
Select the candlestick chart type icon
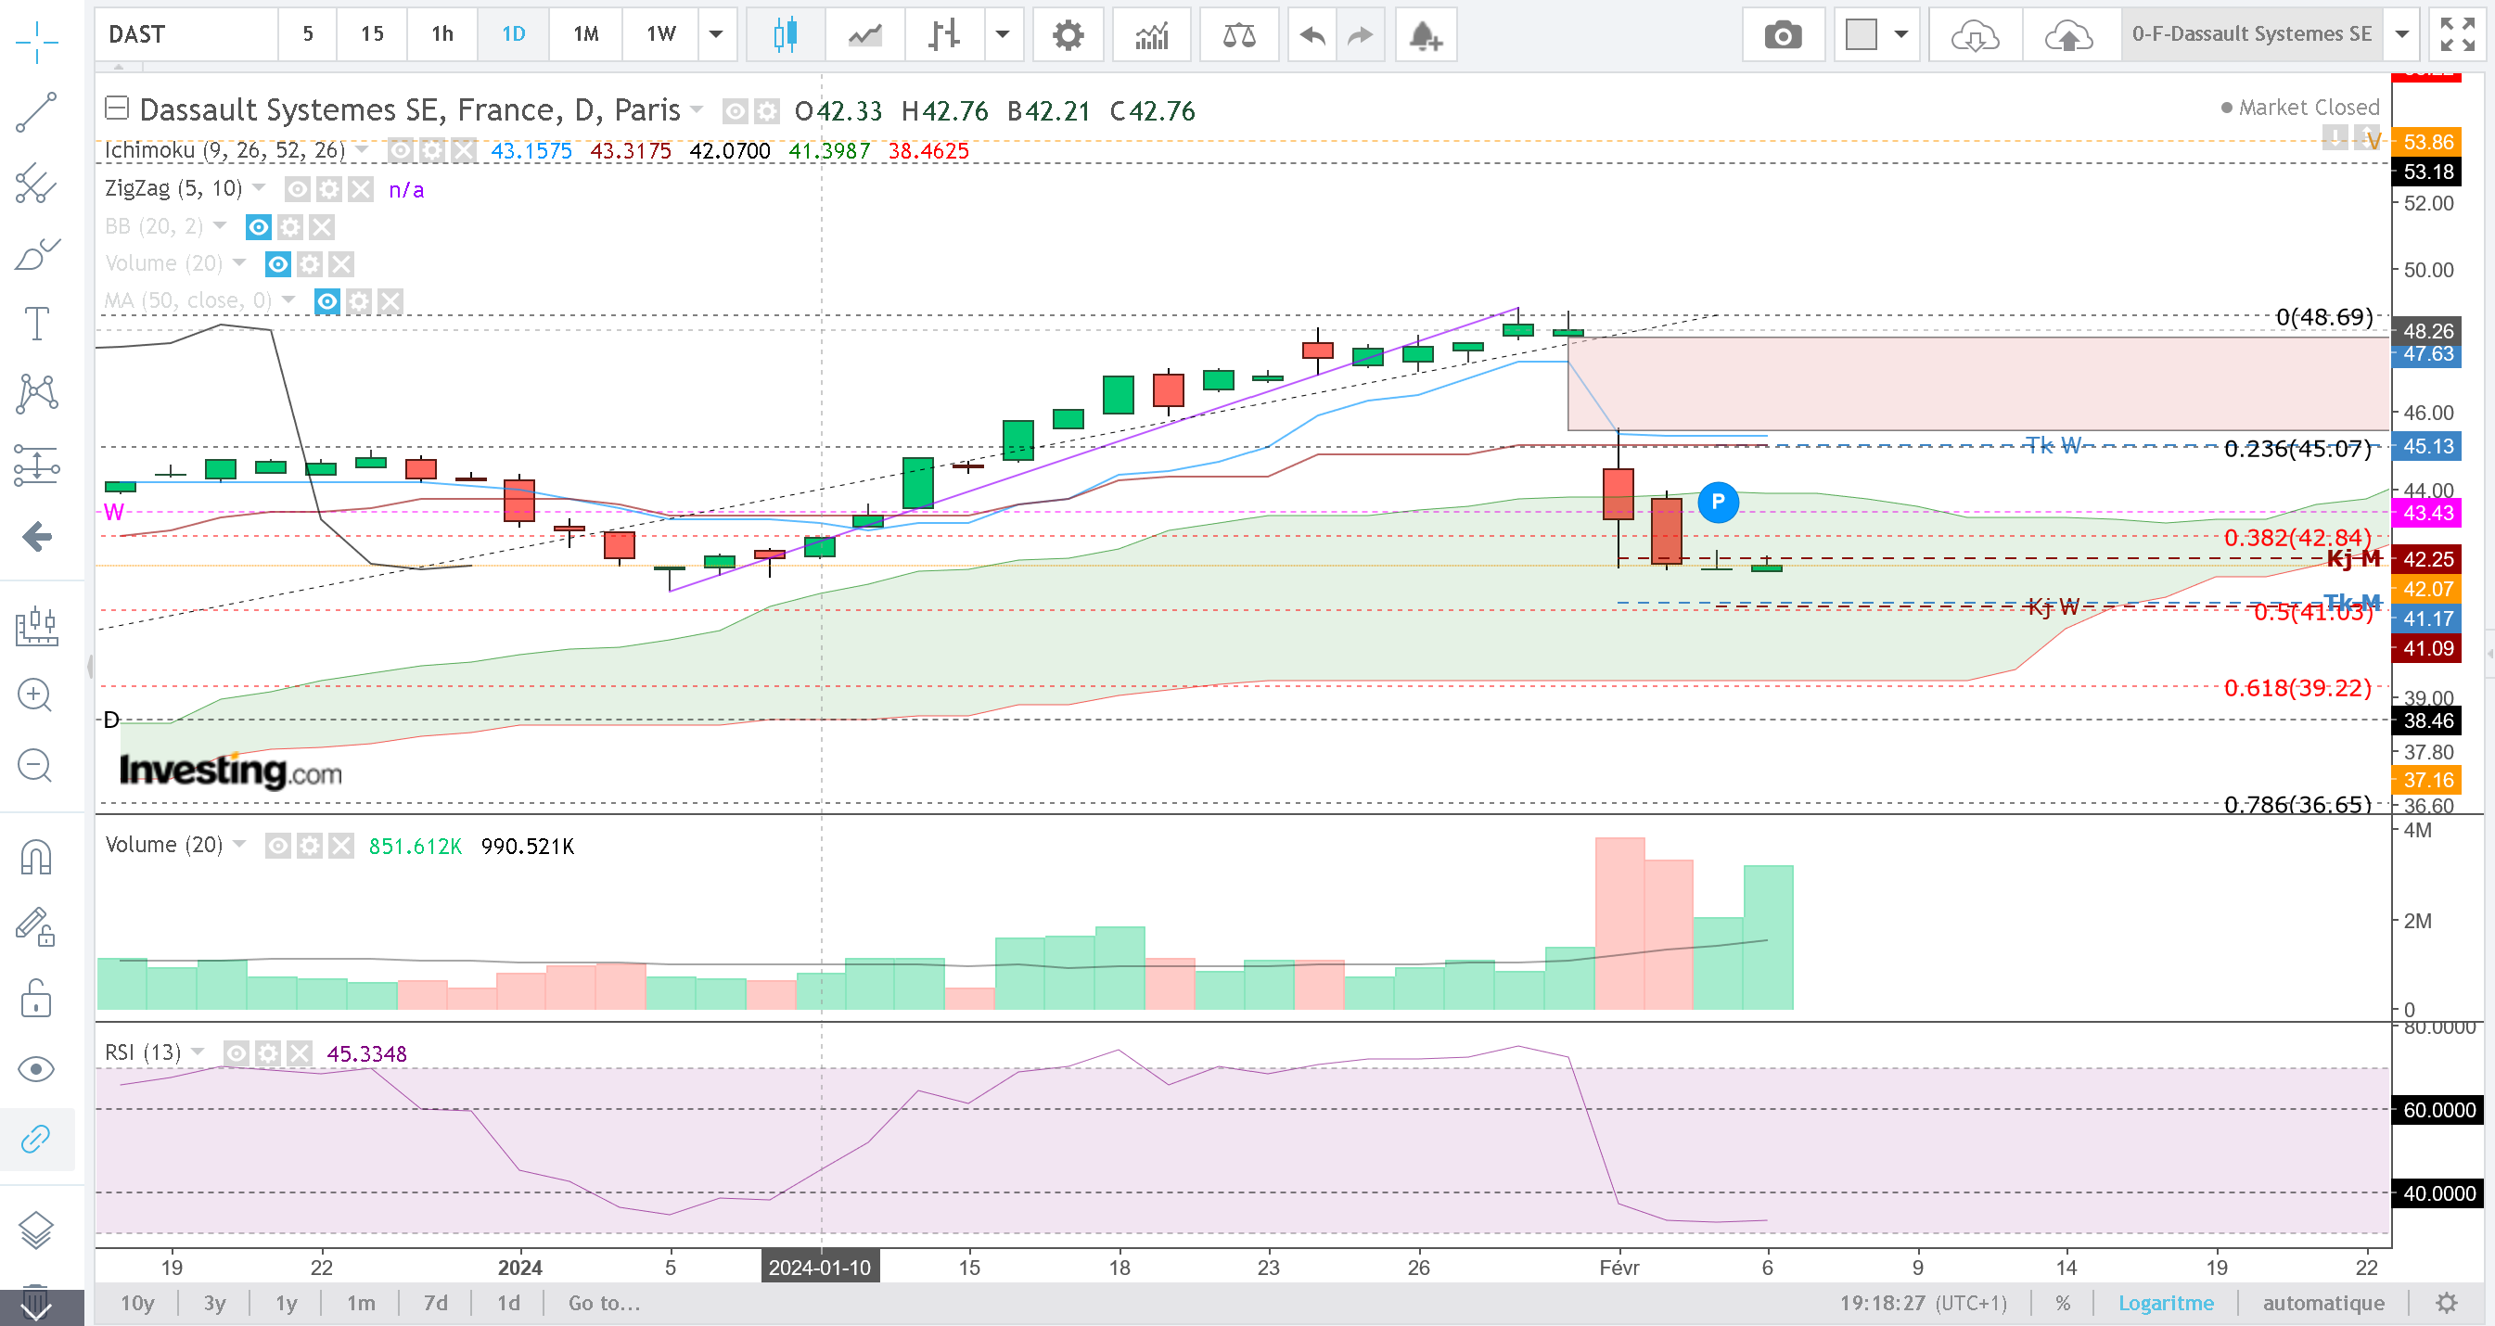tap(785, 35)
